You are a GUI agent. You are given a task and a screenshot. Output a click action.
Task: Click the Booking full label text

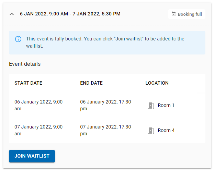tap(190, 14)
